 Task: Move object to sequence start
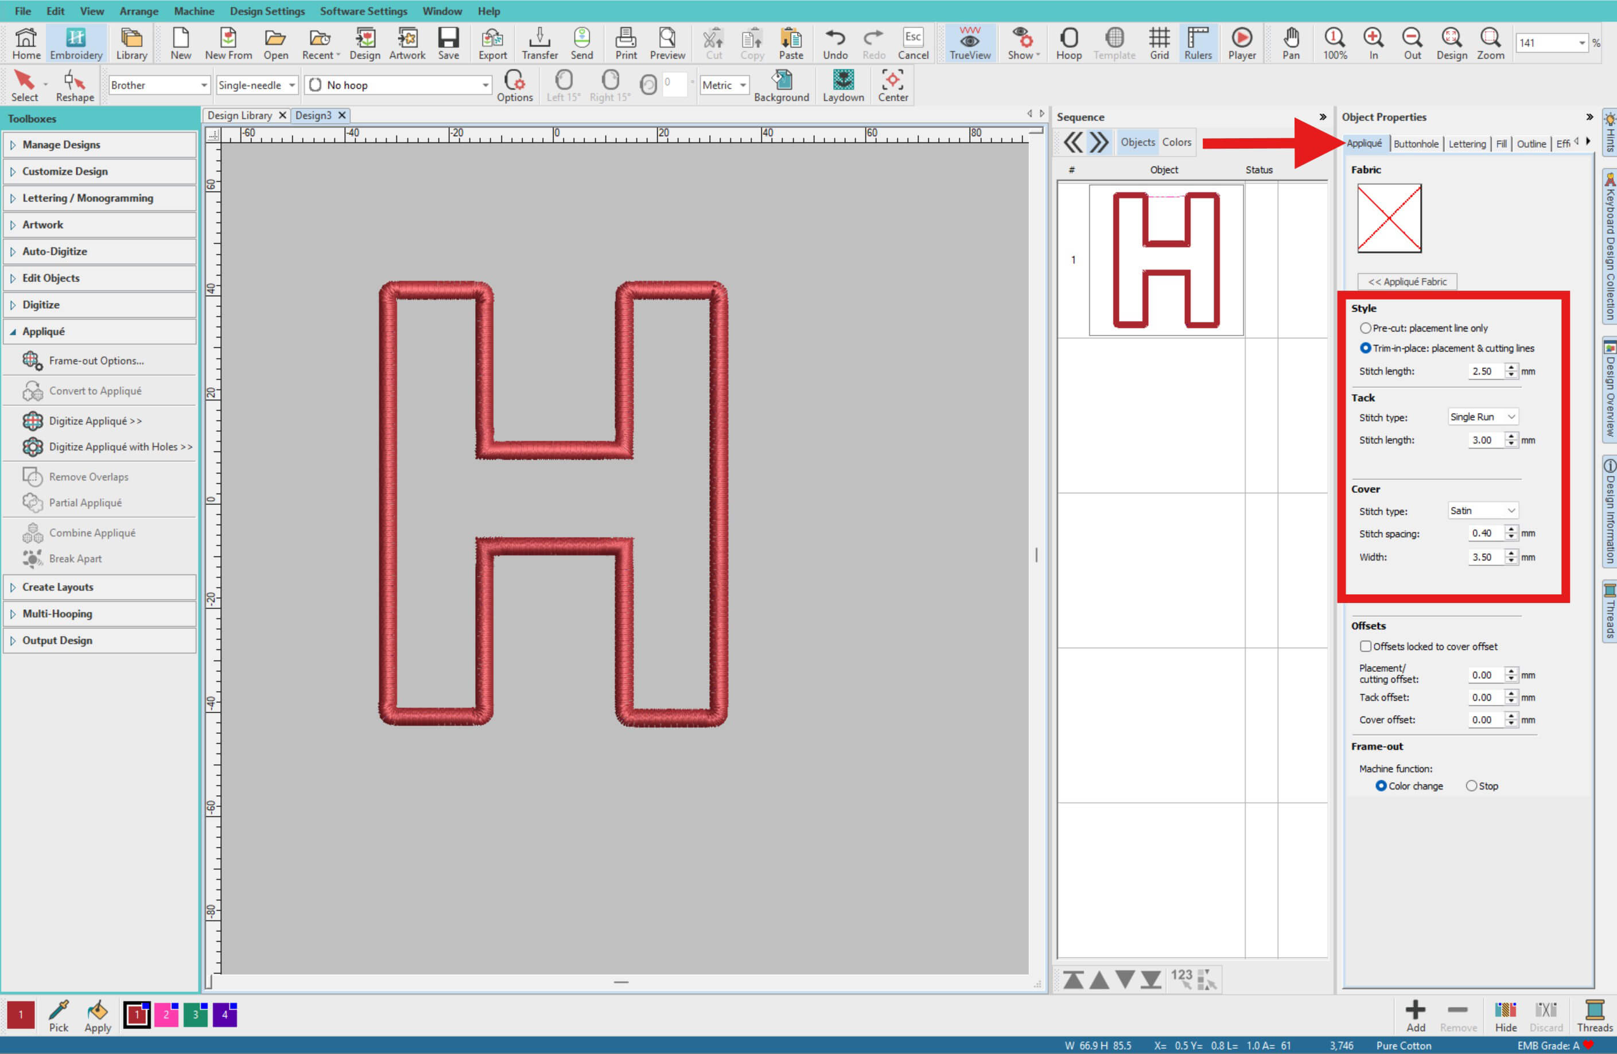click(1074, 979)
